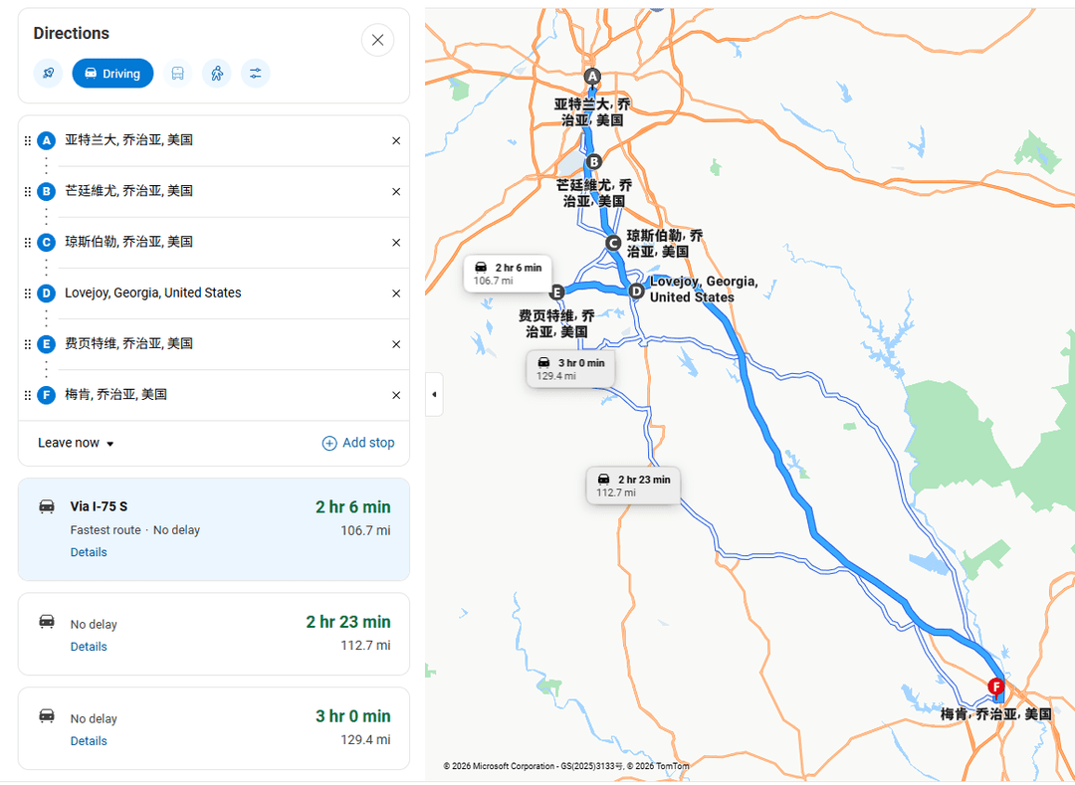The height and width of the screenshot is (785, 1075).
Task: Click the 2 hr 6 min map callout
Action: point(508,274)
